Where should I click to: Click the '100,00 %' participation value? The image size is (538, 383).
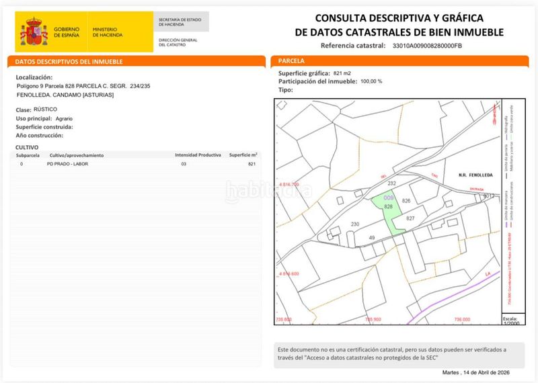(371, 81)
